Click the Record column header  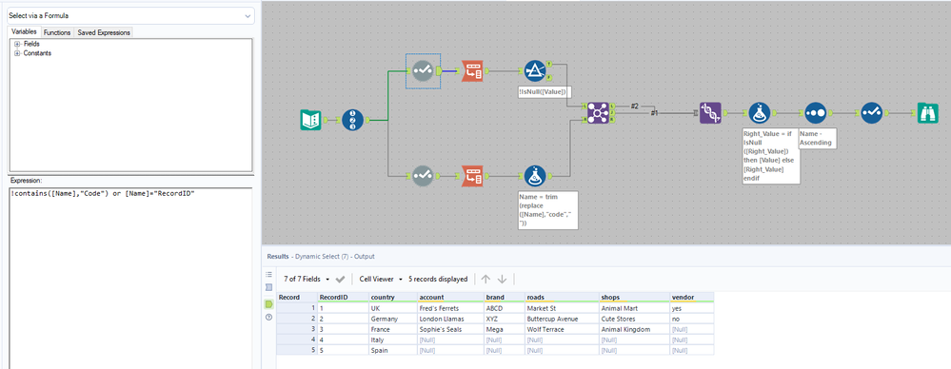[296, 298]
